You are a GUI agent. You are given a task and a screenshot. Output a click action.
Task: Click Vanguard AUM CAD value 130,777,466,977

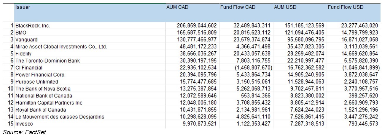pyautogui.click(x=197, y=40)
